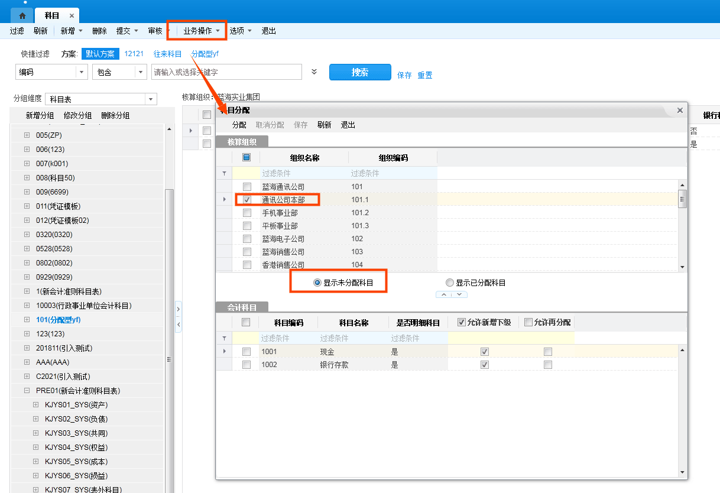Expand the 101(分配型yf) tree node
This screenshot has height=493, width=720.
pyautogui.click(x=27, y=320)
